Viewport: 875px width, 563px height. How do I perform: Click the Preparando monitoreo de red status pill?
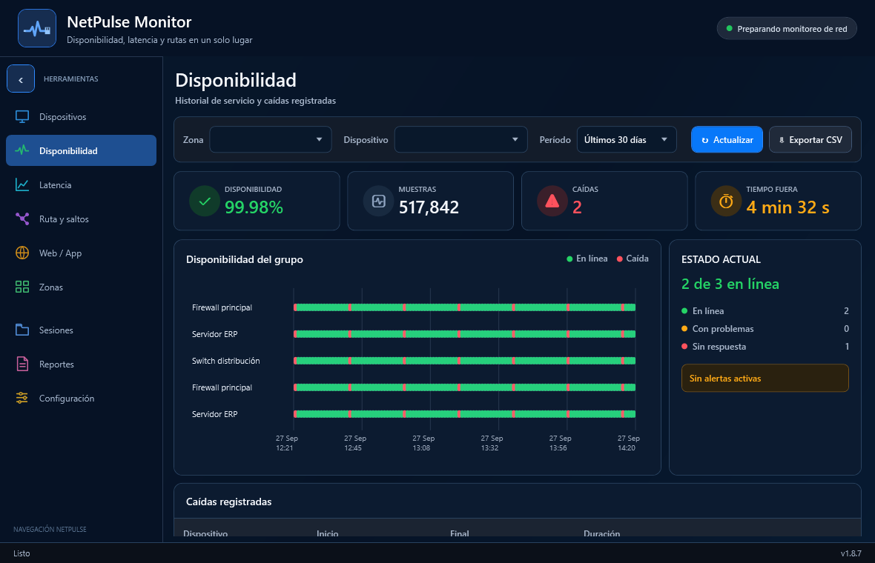pyautogui.click(x=787, y=28)
